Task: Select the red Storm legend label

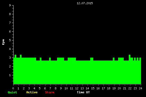Action: [50, 92]
